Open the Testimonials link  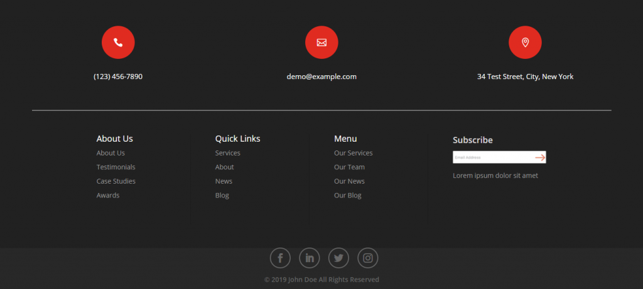[x=116, y=167]
